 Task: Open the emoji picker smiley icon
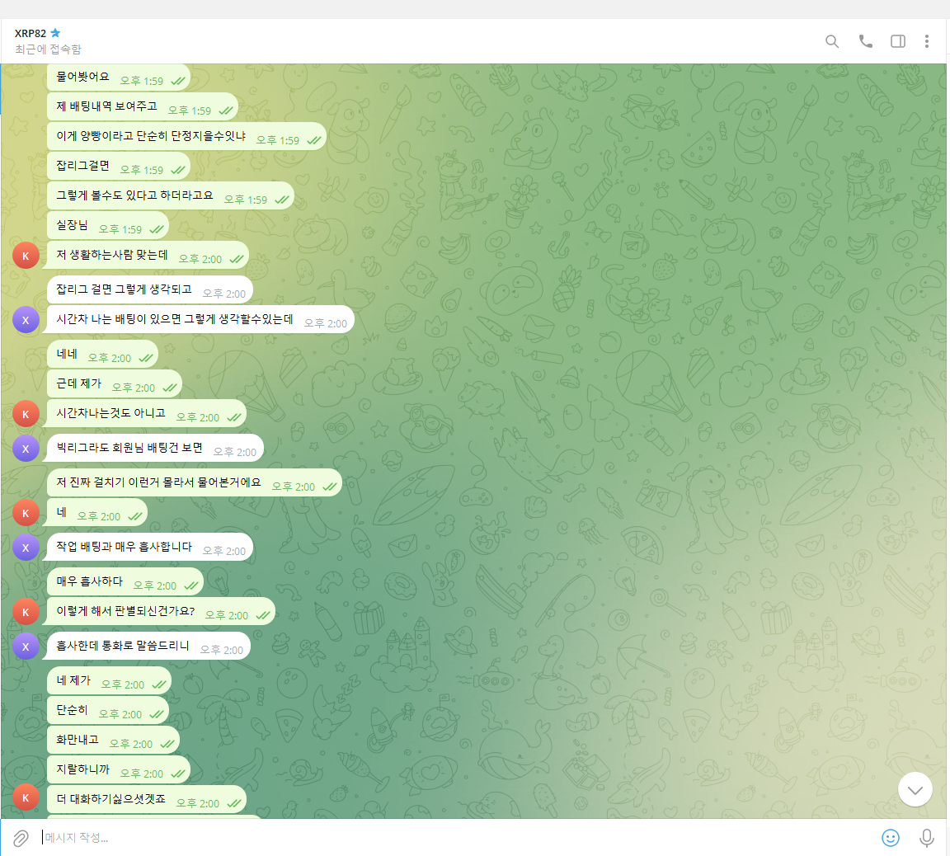pos(891,838)
